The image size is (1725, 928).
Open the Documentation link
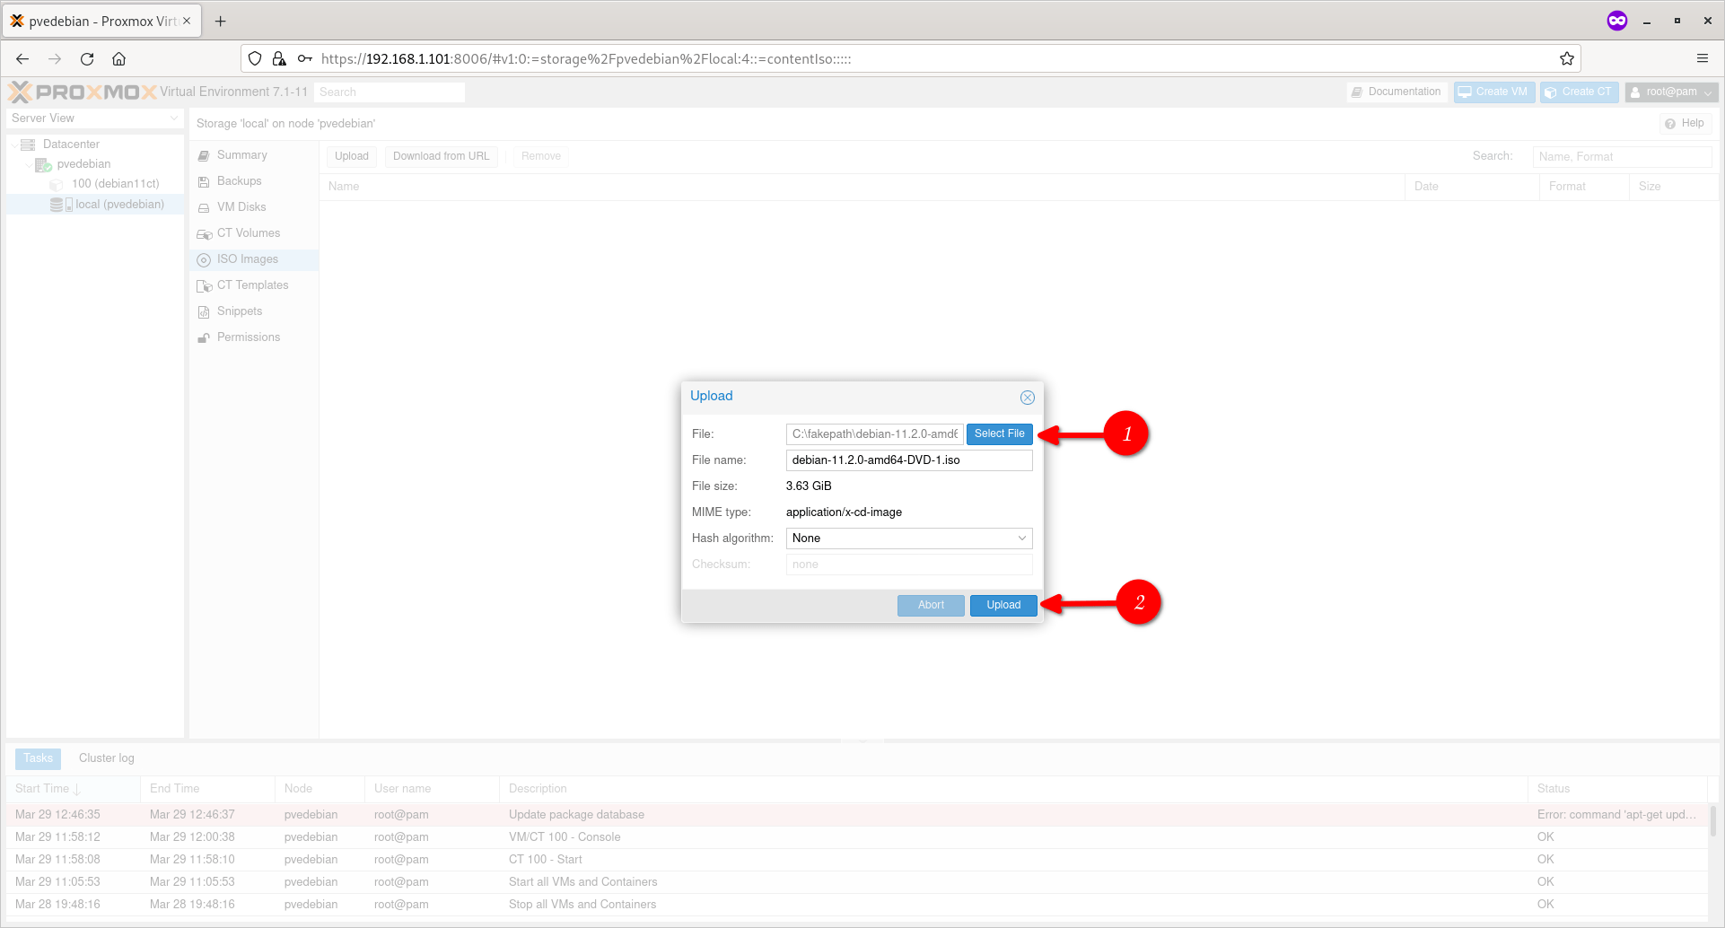[x=1397, y=92]
